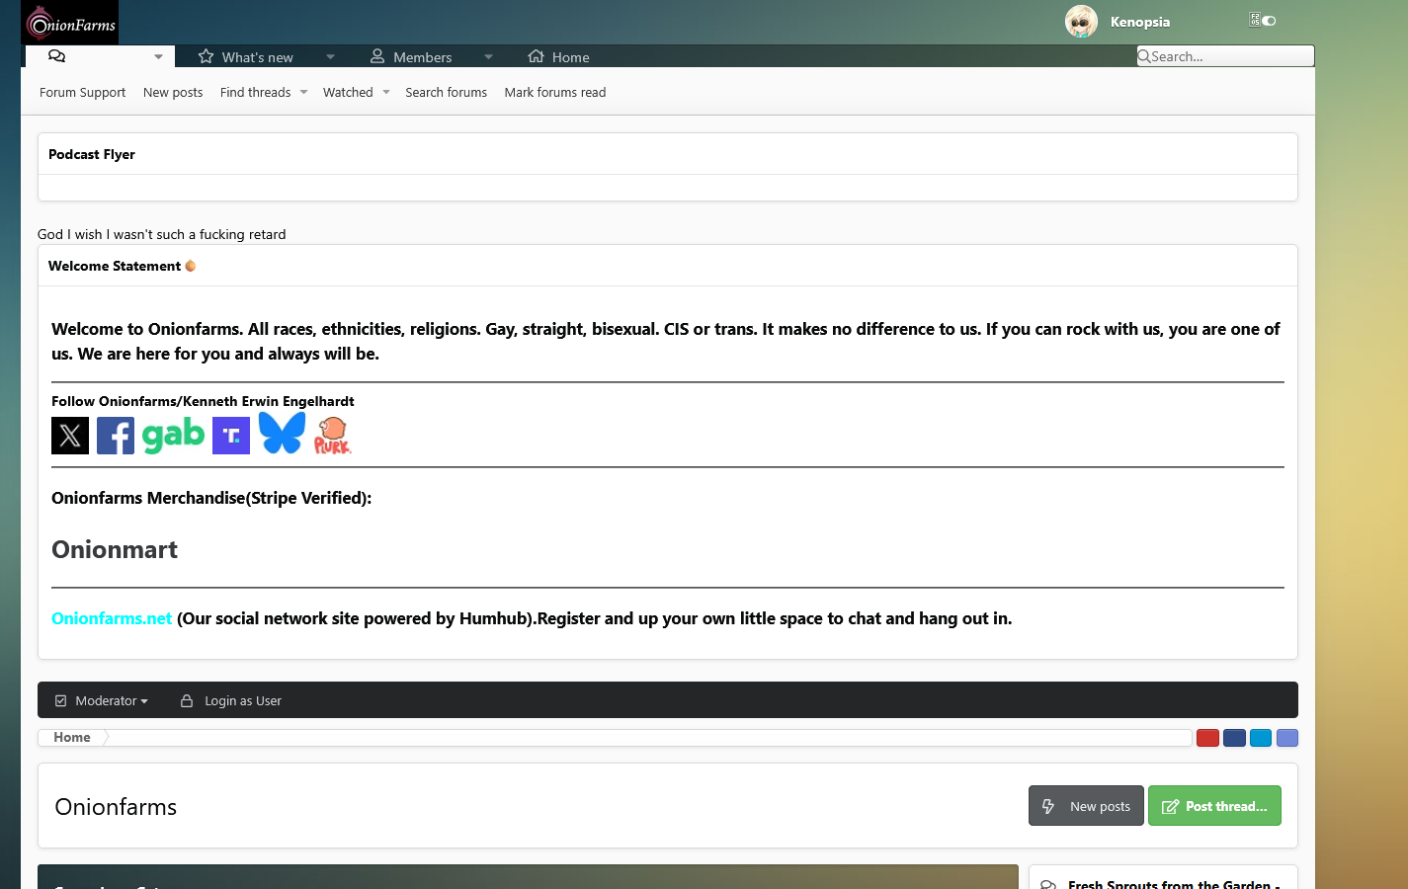Click the gray New posts button
The height and width of the screenshot is (889, 1408).
pos(1086,806)
